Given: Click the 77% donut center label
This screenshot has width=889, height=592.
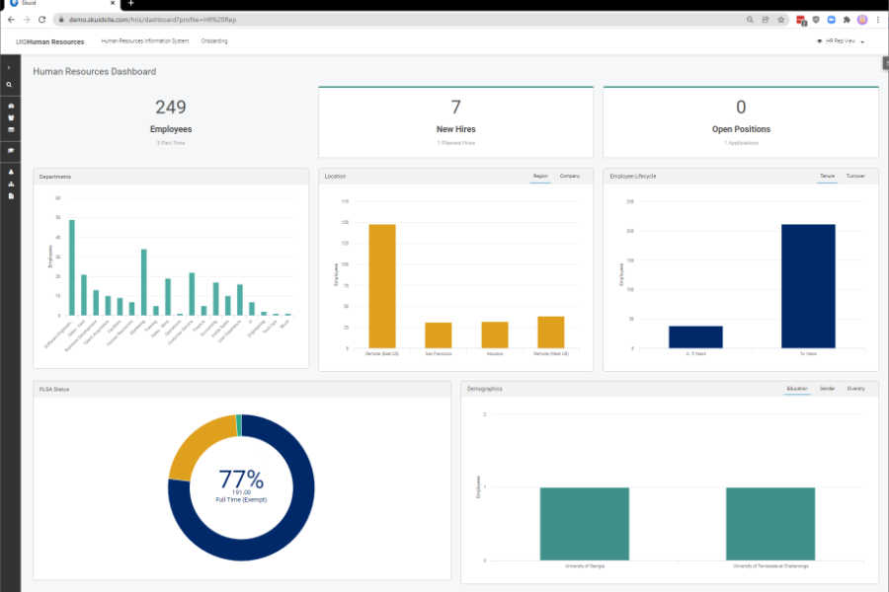Looking at the screenshot, I should 242,480.
